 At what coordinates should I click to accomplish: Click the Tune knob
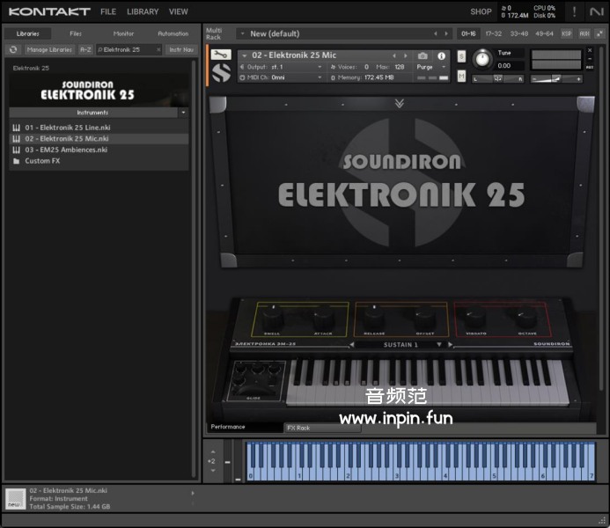pyautogui.click(x=481, y=59)
